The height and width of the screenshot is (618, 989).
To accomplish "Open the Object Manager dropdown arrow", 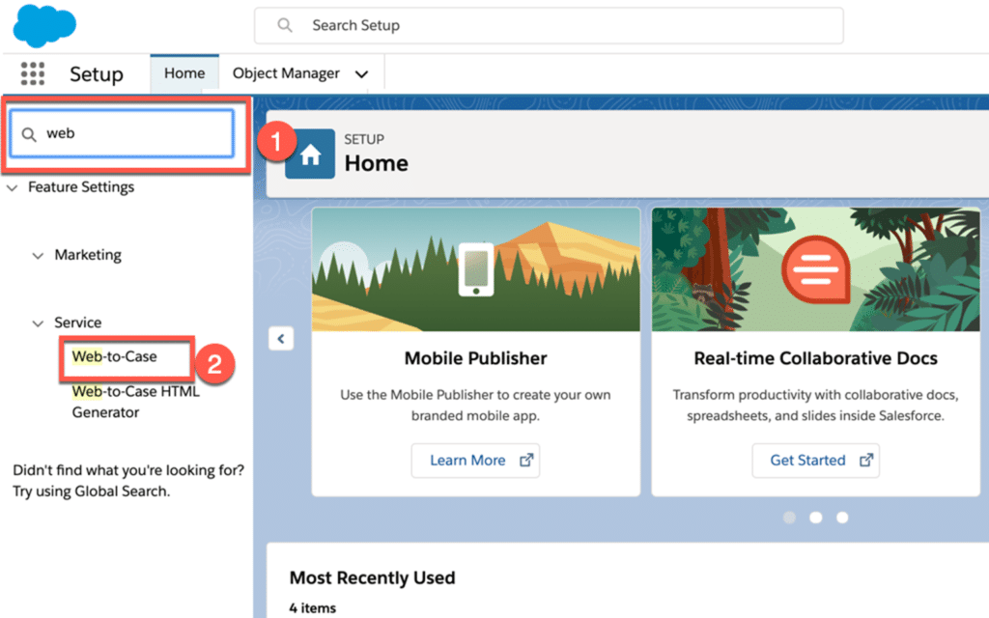I will tap(361, 74).
